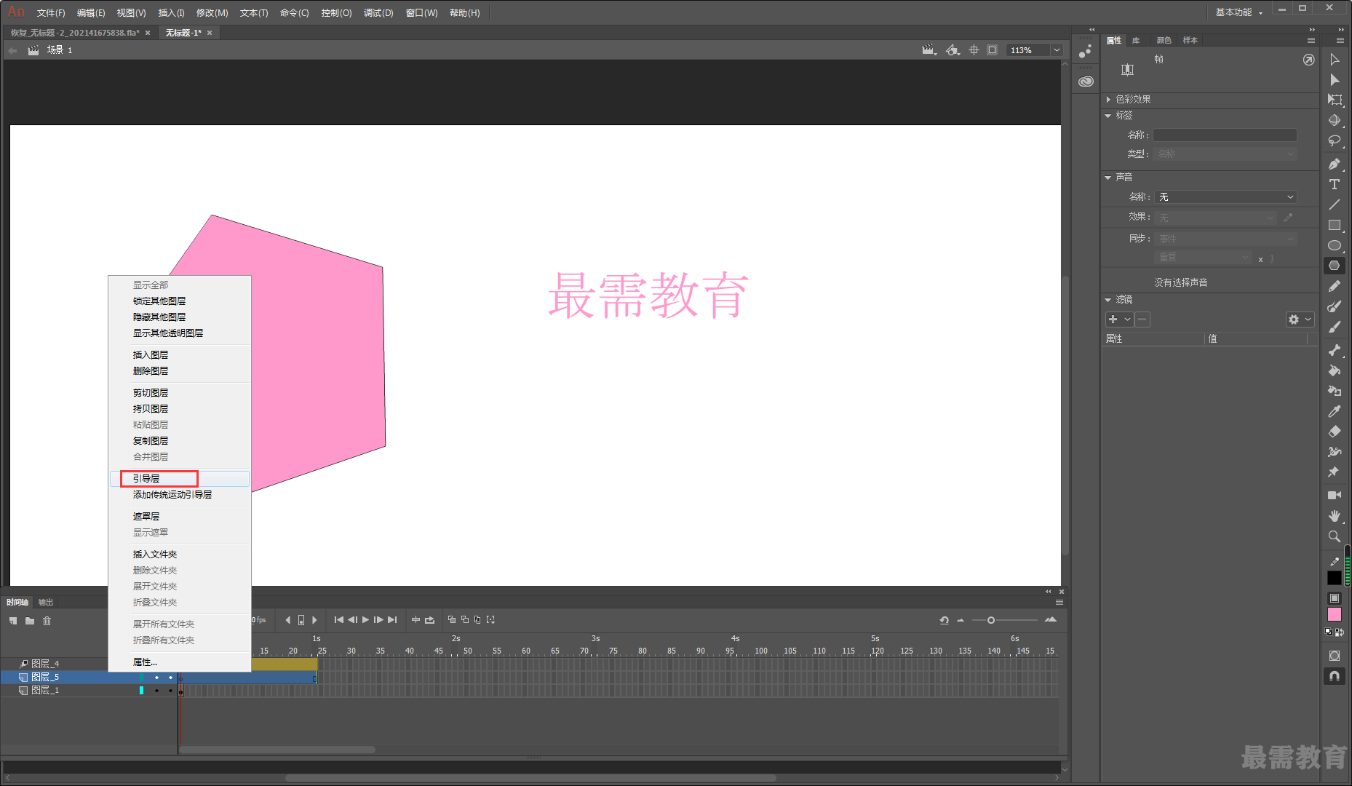Image resolution: width=1352 pixels, height=786 pixels.
Task: Click the Edit Scene clapper button
Action: pos(929,50)
